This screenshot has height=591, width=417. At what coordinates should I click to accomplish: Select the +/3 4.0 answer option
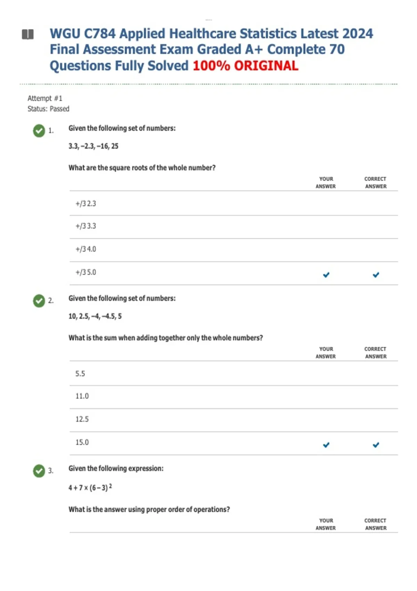[86, 249]
